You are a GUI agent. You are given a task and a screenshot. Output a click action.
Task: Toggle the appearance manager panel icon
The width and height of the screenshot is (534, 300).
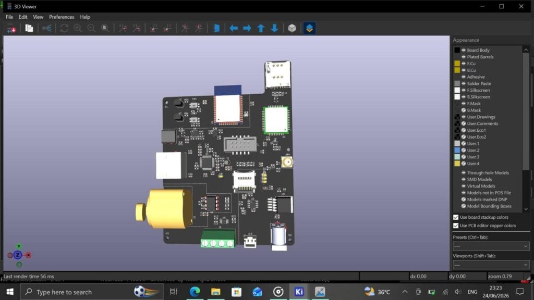[309, 28]
